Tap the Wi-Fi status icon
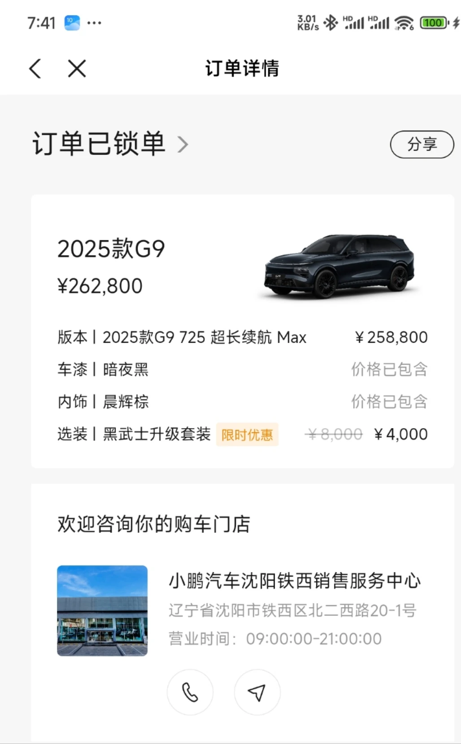Image resolution: width=461 pixels, height=744 pixels. tap(404, 22)
